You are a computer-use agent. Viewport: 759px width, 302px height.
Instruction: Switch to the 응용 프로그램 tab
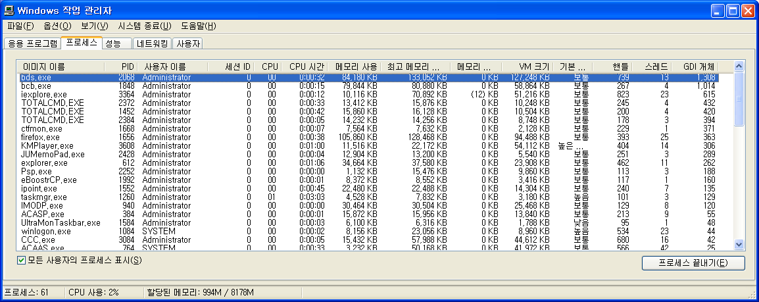(32, 44)
